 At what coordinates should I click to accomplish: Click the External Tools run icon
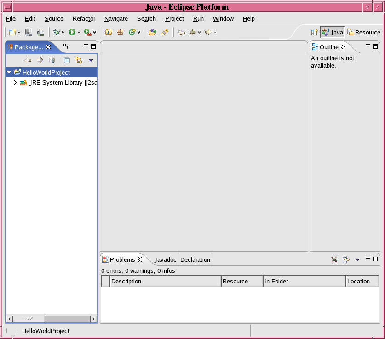(x=88, y=32)
